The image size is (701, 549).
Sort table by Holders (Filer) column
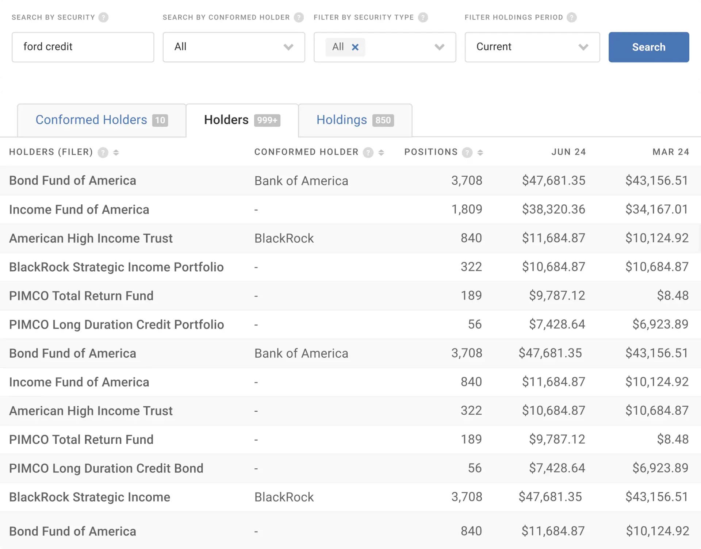[116, 152]
